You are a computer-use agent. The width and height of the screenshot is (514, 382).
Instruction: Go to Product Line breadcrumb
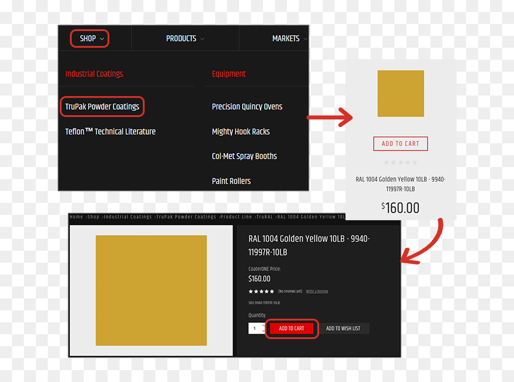coord(236,217)
